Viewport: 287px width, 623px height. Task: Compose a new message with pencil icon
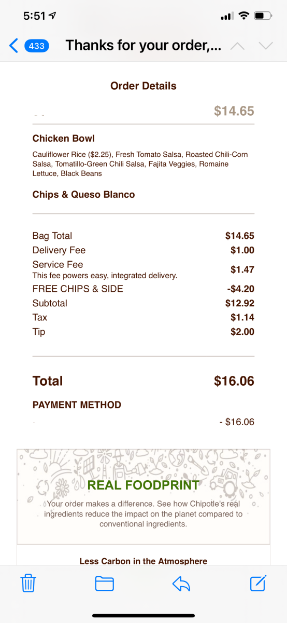(258, 583)
